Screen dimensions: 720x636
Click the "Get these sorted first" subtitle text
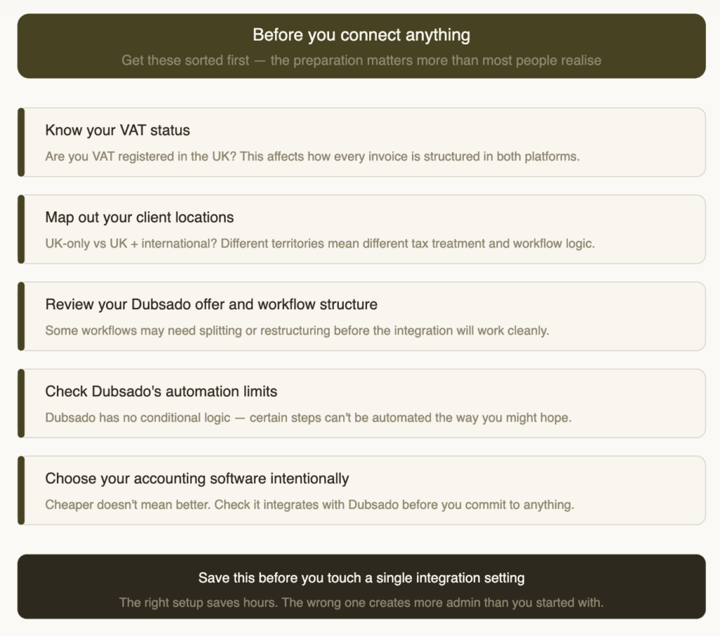coord(361,60)
